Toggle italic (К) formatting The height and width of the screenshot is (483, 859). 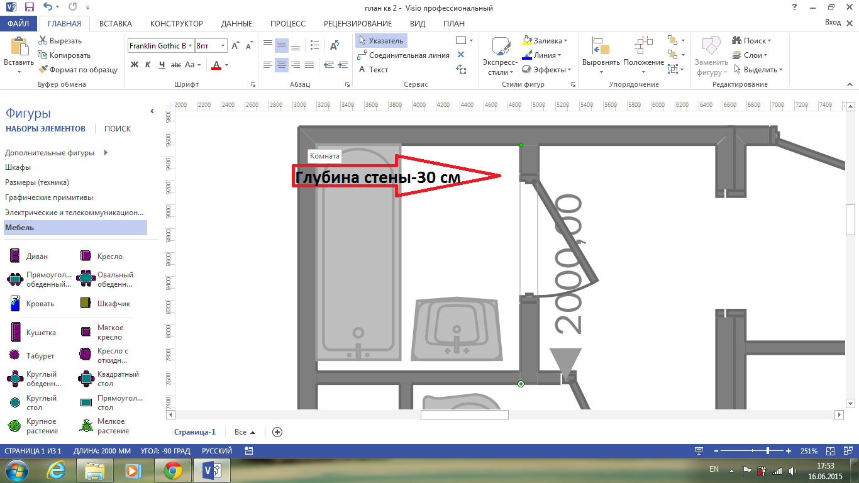[x=148, y=65]
